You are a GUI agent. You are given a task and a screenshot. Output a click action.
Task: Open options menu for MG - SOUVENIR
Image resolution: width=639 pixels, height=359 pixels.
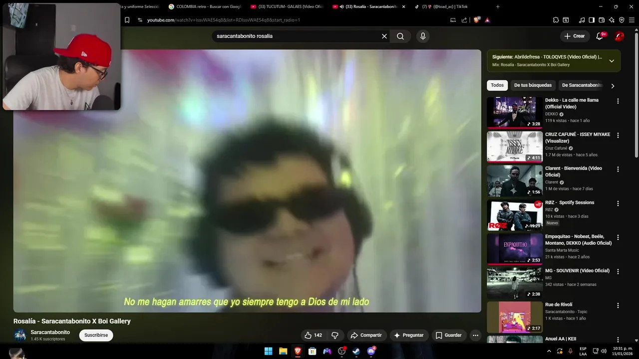pos(618,271)
